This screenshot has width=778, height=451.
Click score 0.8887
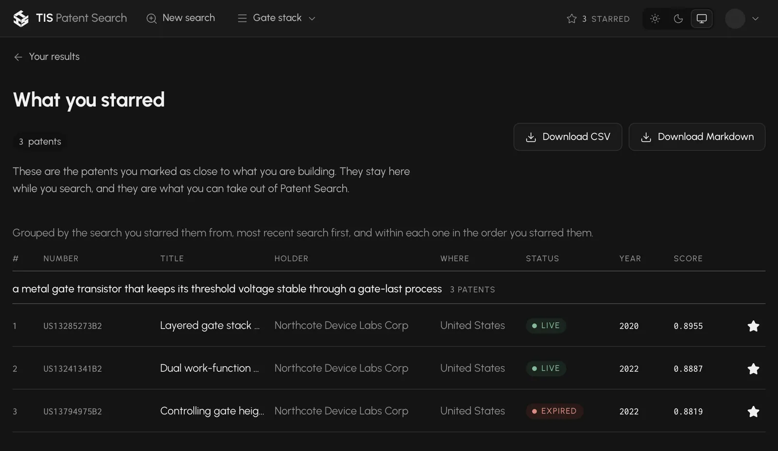click(688, 369)
